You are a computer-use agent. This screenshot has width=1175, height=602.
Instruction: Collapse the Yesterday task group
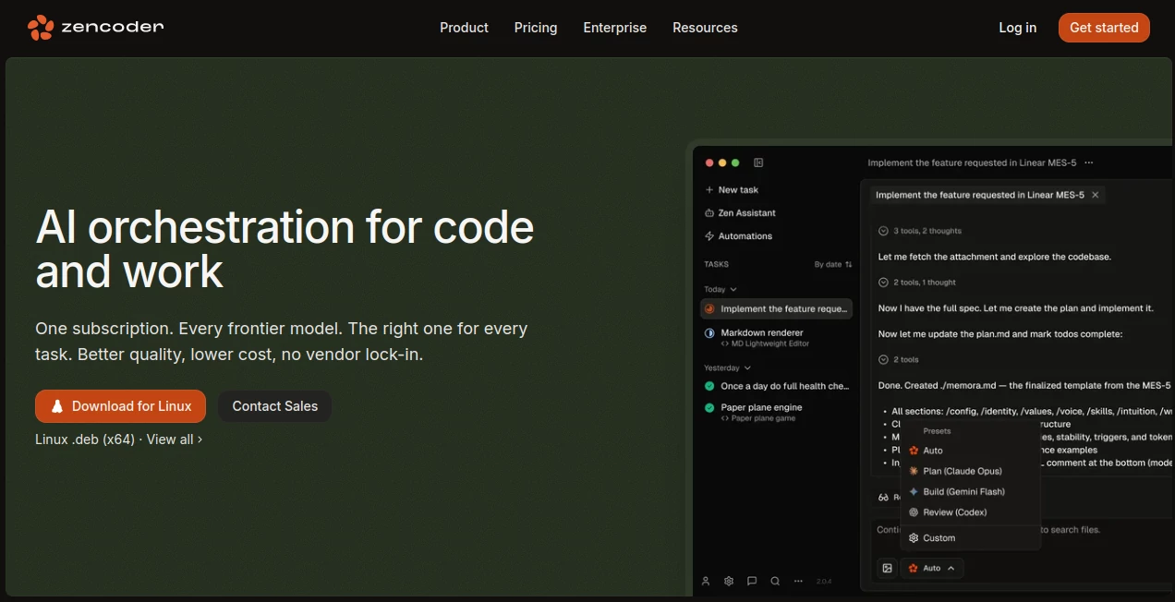tap(728, 367)
